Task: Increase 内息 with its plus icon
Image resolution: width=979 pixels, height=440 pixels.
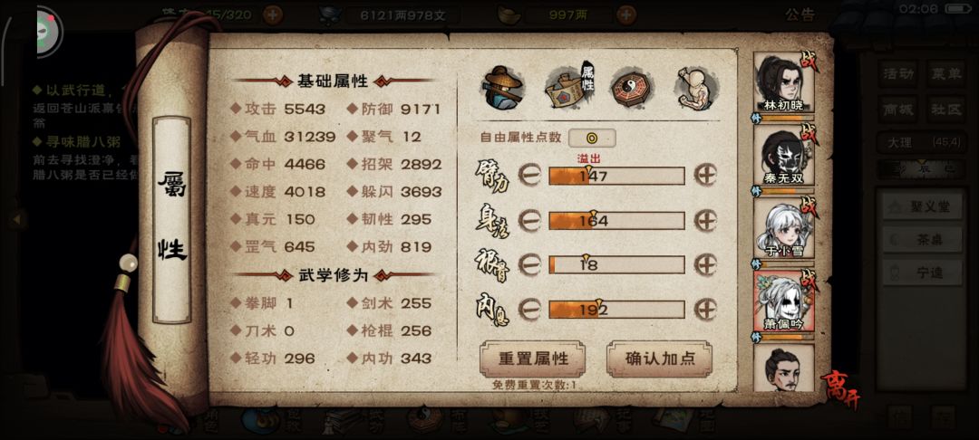Action: click(705, 309)
